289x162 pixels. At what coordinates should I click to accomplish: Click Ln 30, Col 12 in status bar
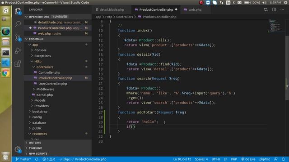(x=182, y=159)
